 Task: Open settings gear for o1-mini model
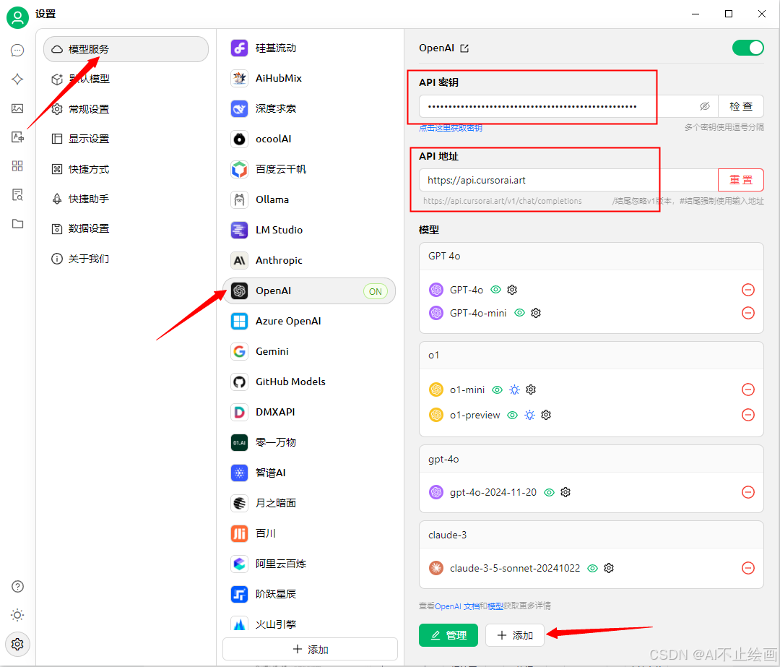tap(531, 390)
